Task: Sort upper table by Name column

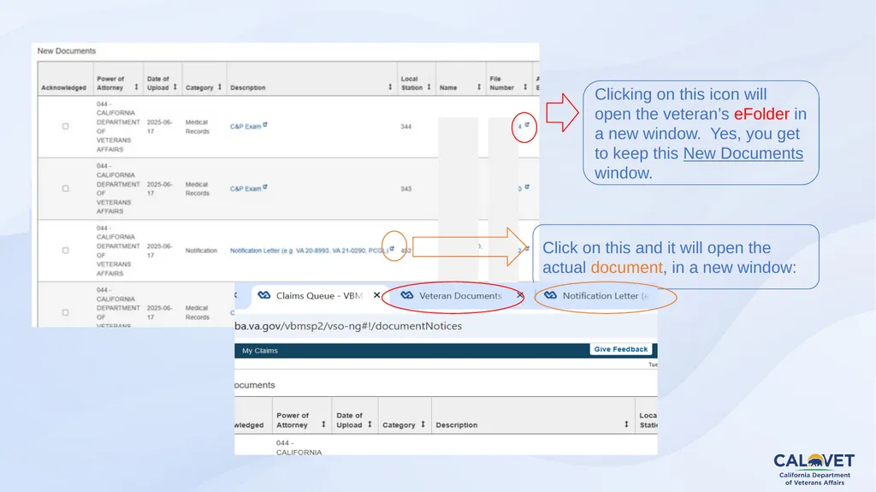Action: point(479,87)
